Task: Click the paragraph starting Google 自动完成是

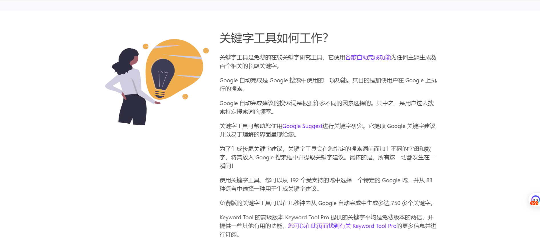Action: click(x=328, y=85)
